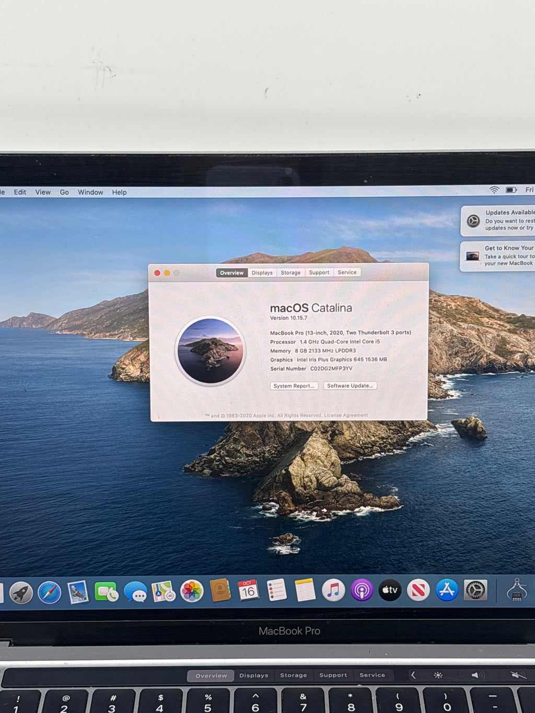Open News app from the Dock
This screenshot has height=713, width=535.
[x=418, y=590]
